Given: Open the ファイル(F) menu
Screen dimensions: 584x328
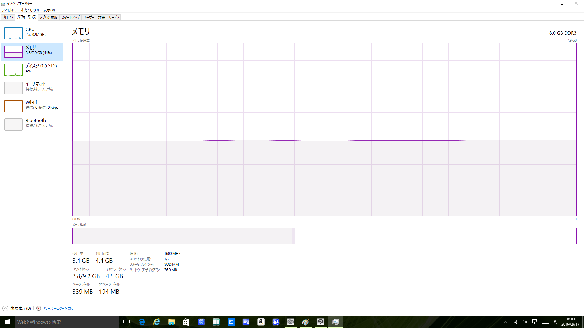Looking at the screenshot, I should pyautogui.click(x=9, y=10).
